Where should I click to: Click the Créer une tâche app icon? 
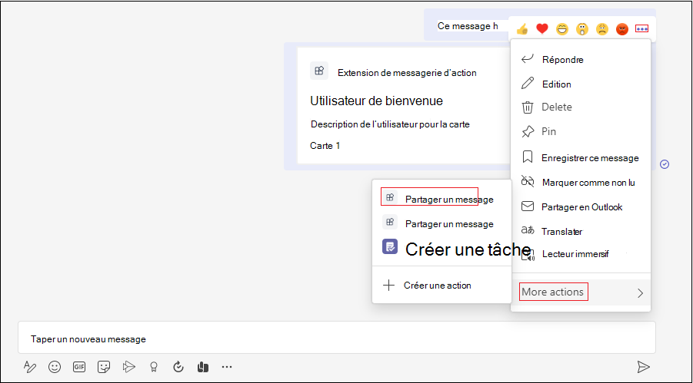coord(390,246)
